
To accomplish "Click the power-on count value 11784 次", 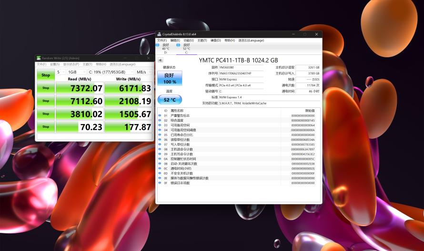I will (x=308, y=85).
